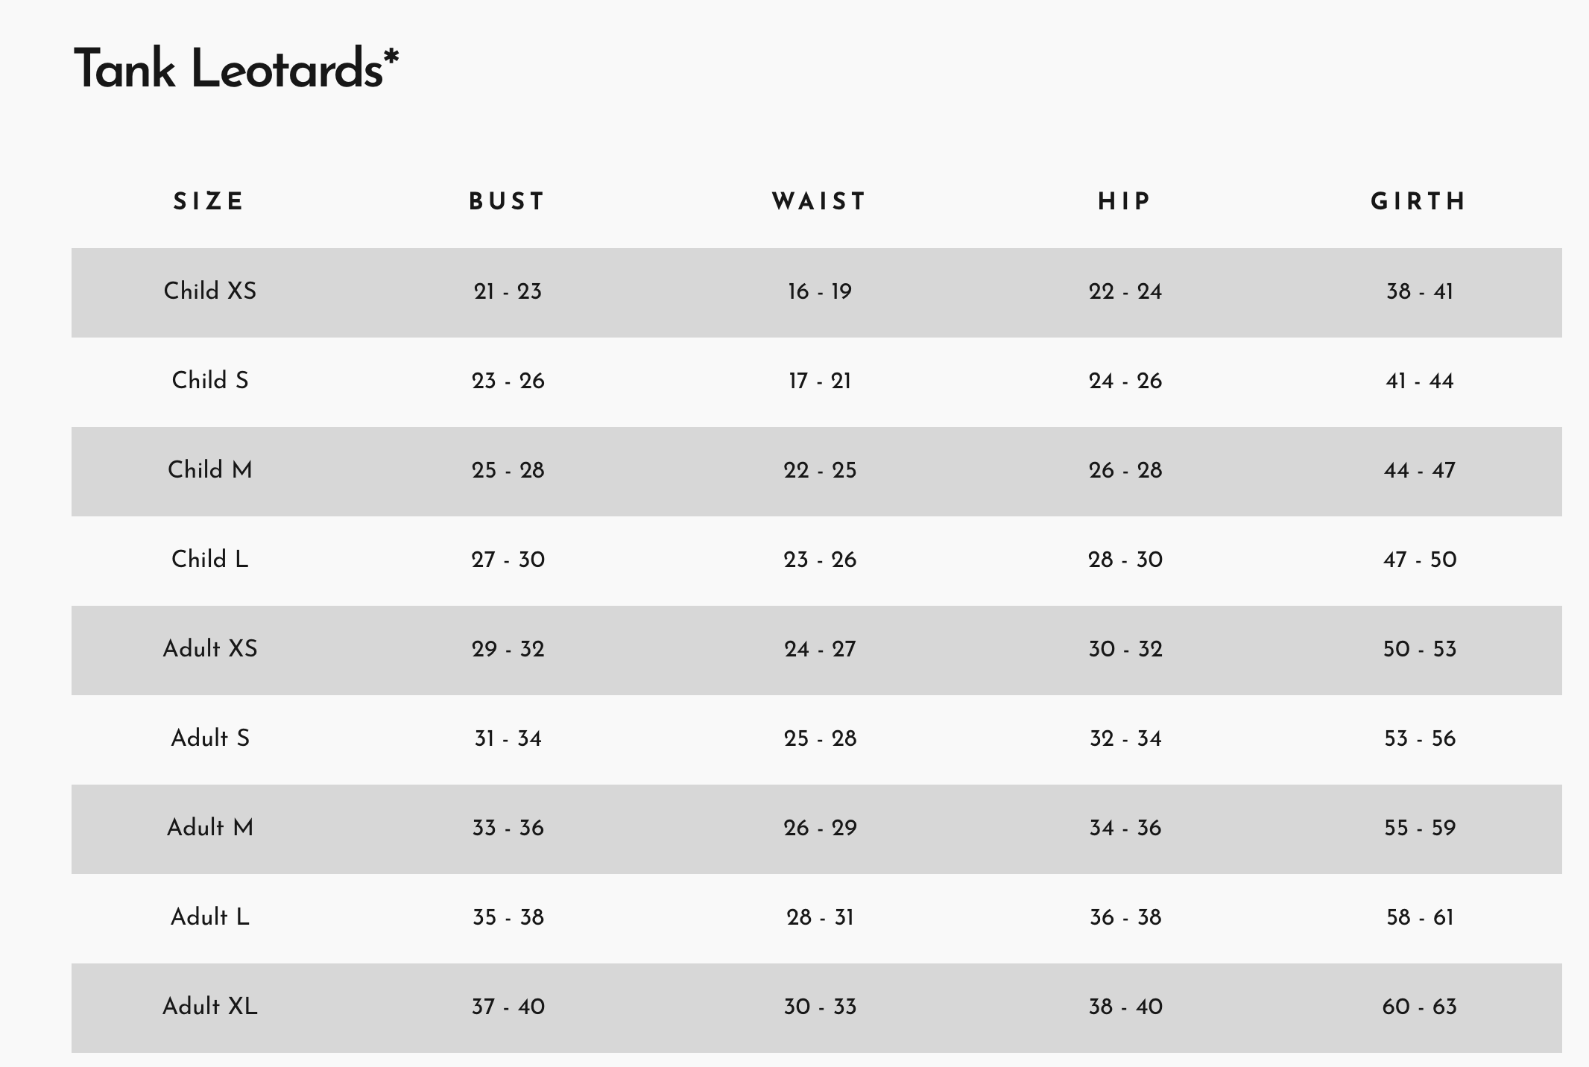Click the Tank Leotards heading
The width and height of the screenshot is (1589, 1067).
[236, 69]
